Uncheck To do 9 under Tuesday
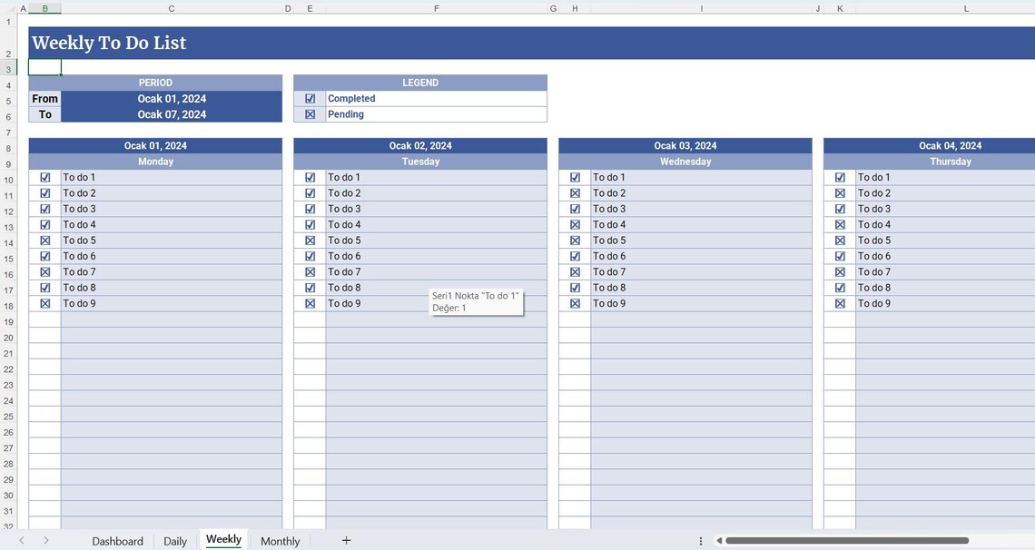1035x550 pixels. [310, 303]
